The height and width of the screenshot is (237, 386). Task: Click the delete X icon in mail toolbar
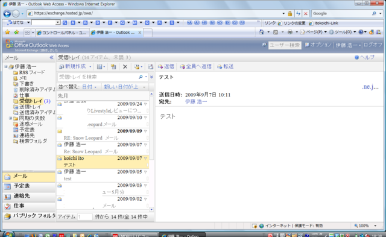click(x=125, y=67)
